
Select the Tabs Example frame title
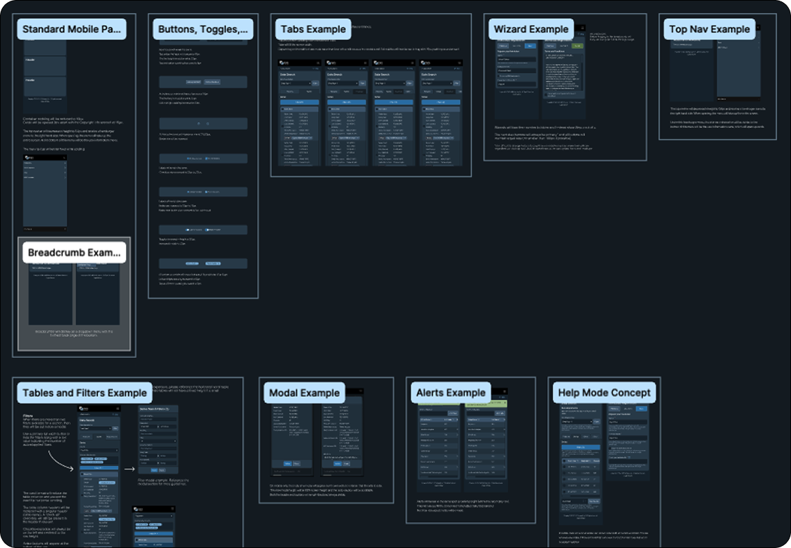[x=313, y=29]
